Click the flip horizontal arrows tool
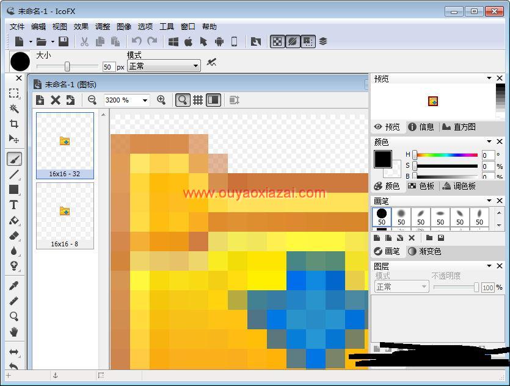 (13, 352)
